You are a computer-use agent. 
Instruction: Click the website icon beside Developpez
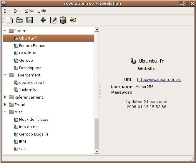16,68
